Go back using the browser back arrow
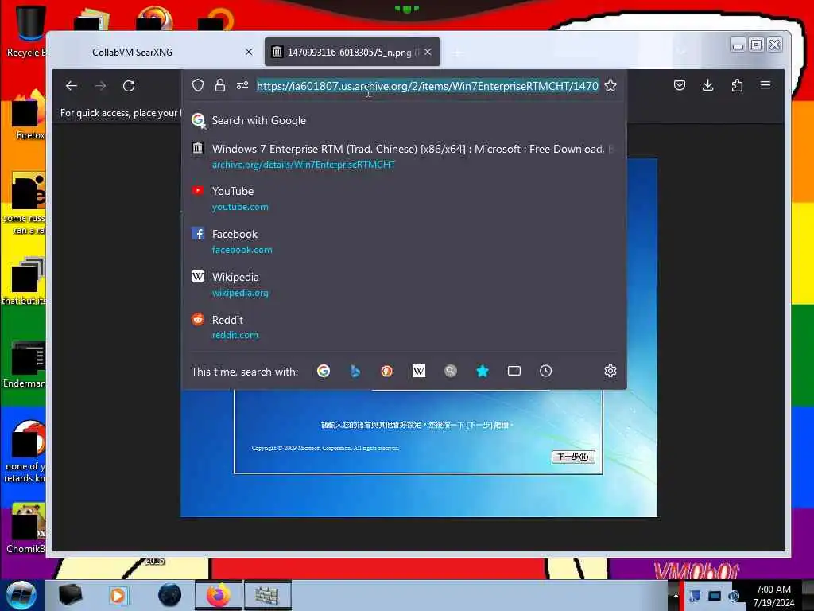This screenshot has height=611, width=814. [72, 86]
